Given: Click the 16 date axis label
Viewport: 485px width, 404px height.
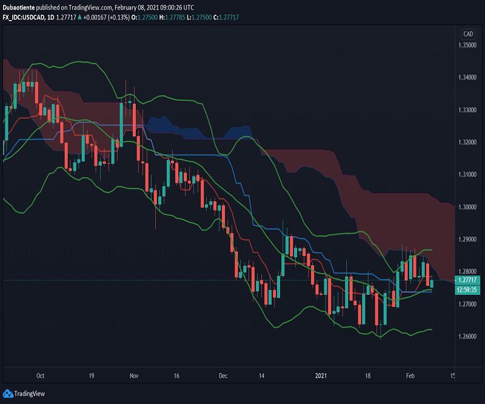Looking at the screenshot, I should (x=176, y=375).
